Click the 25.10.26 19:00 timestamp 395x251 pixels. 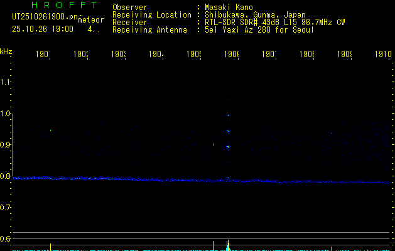tap(43, 29)
